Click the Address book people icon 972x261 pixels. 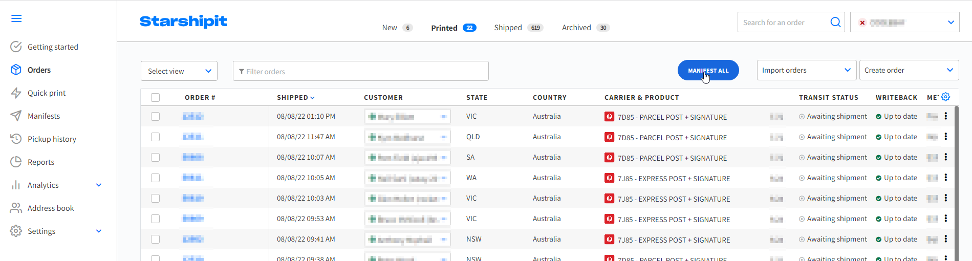pos(16,208)
